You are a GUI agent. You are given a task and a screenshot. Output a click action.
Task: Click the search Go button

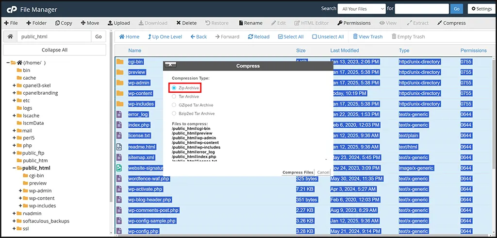[456, 9]
